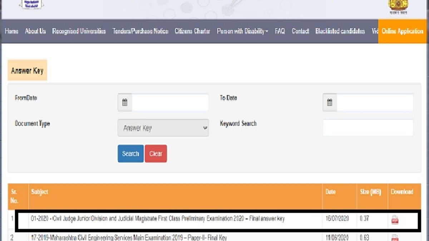The image size is (429, 241).
Task: Open Tenders/Purchase Notice page
Action: (x=140, y=31)
